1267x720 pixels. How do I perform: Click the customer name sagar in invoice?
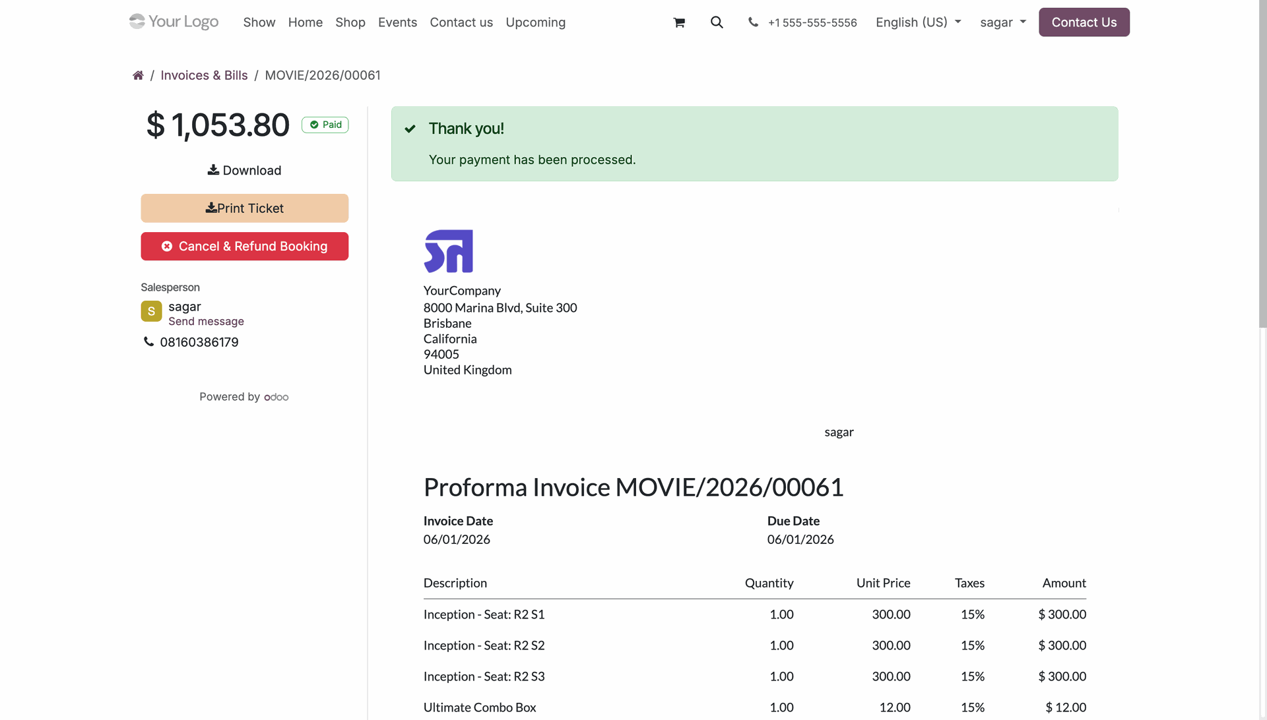pos(839,433)
